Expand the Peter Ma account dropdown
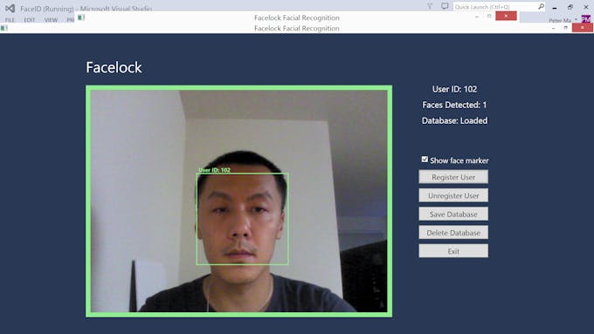594x334 pixels. tap(577, 20)
